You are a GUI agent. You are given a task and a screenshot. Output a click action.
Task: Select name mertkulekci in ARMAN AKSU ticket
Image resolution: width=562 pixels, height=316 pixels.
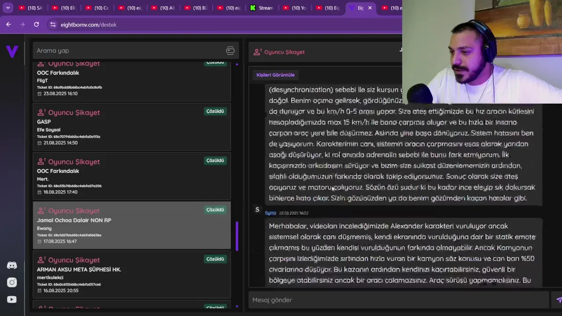pos(50,277)
